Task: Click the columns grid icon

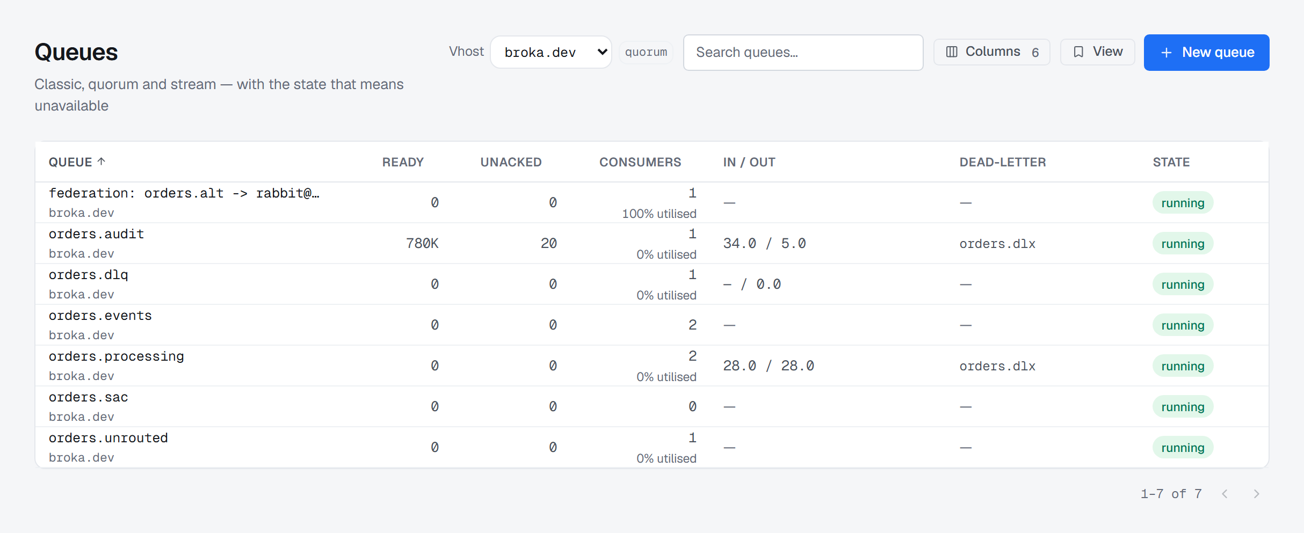Action: [x=952, y=52]
